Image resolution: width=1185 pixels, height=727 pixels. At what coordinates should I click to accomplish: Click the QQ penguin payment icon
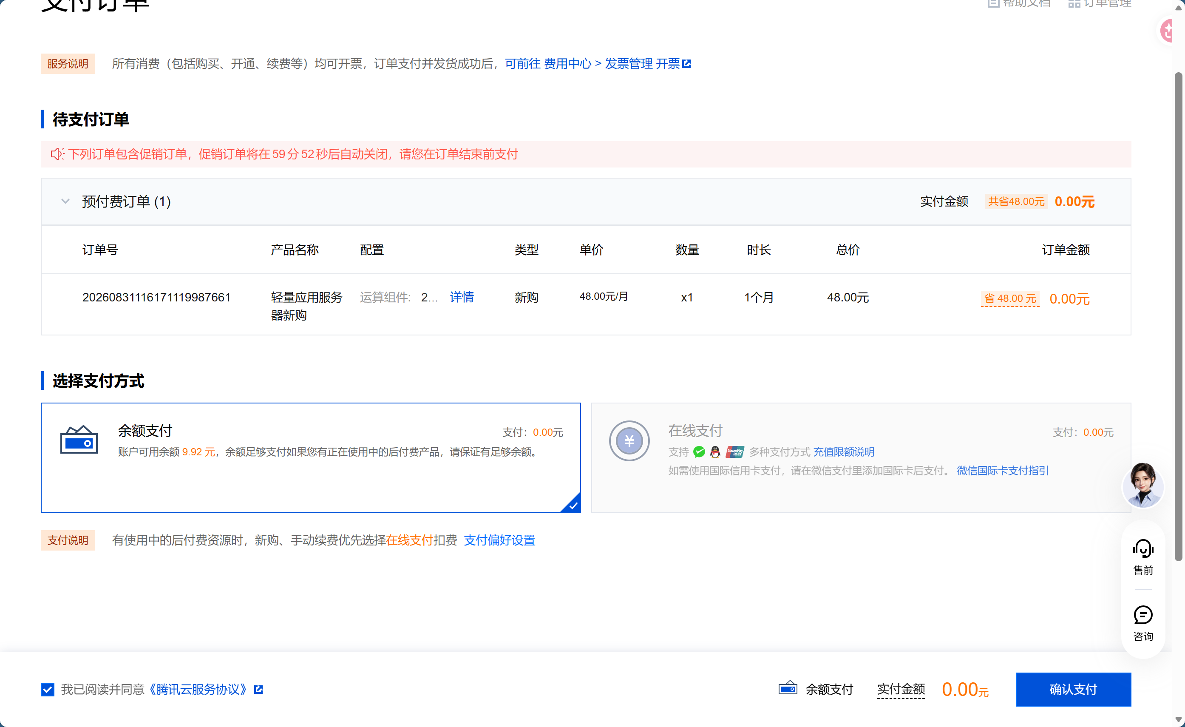pyautogui.click(x=715, y=452)
